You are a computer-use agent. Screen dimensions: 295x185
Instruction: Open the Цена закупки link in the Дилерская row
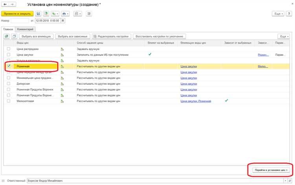click(x=189, y=84)
